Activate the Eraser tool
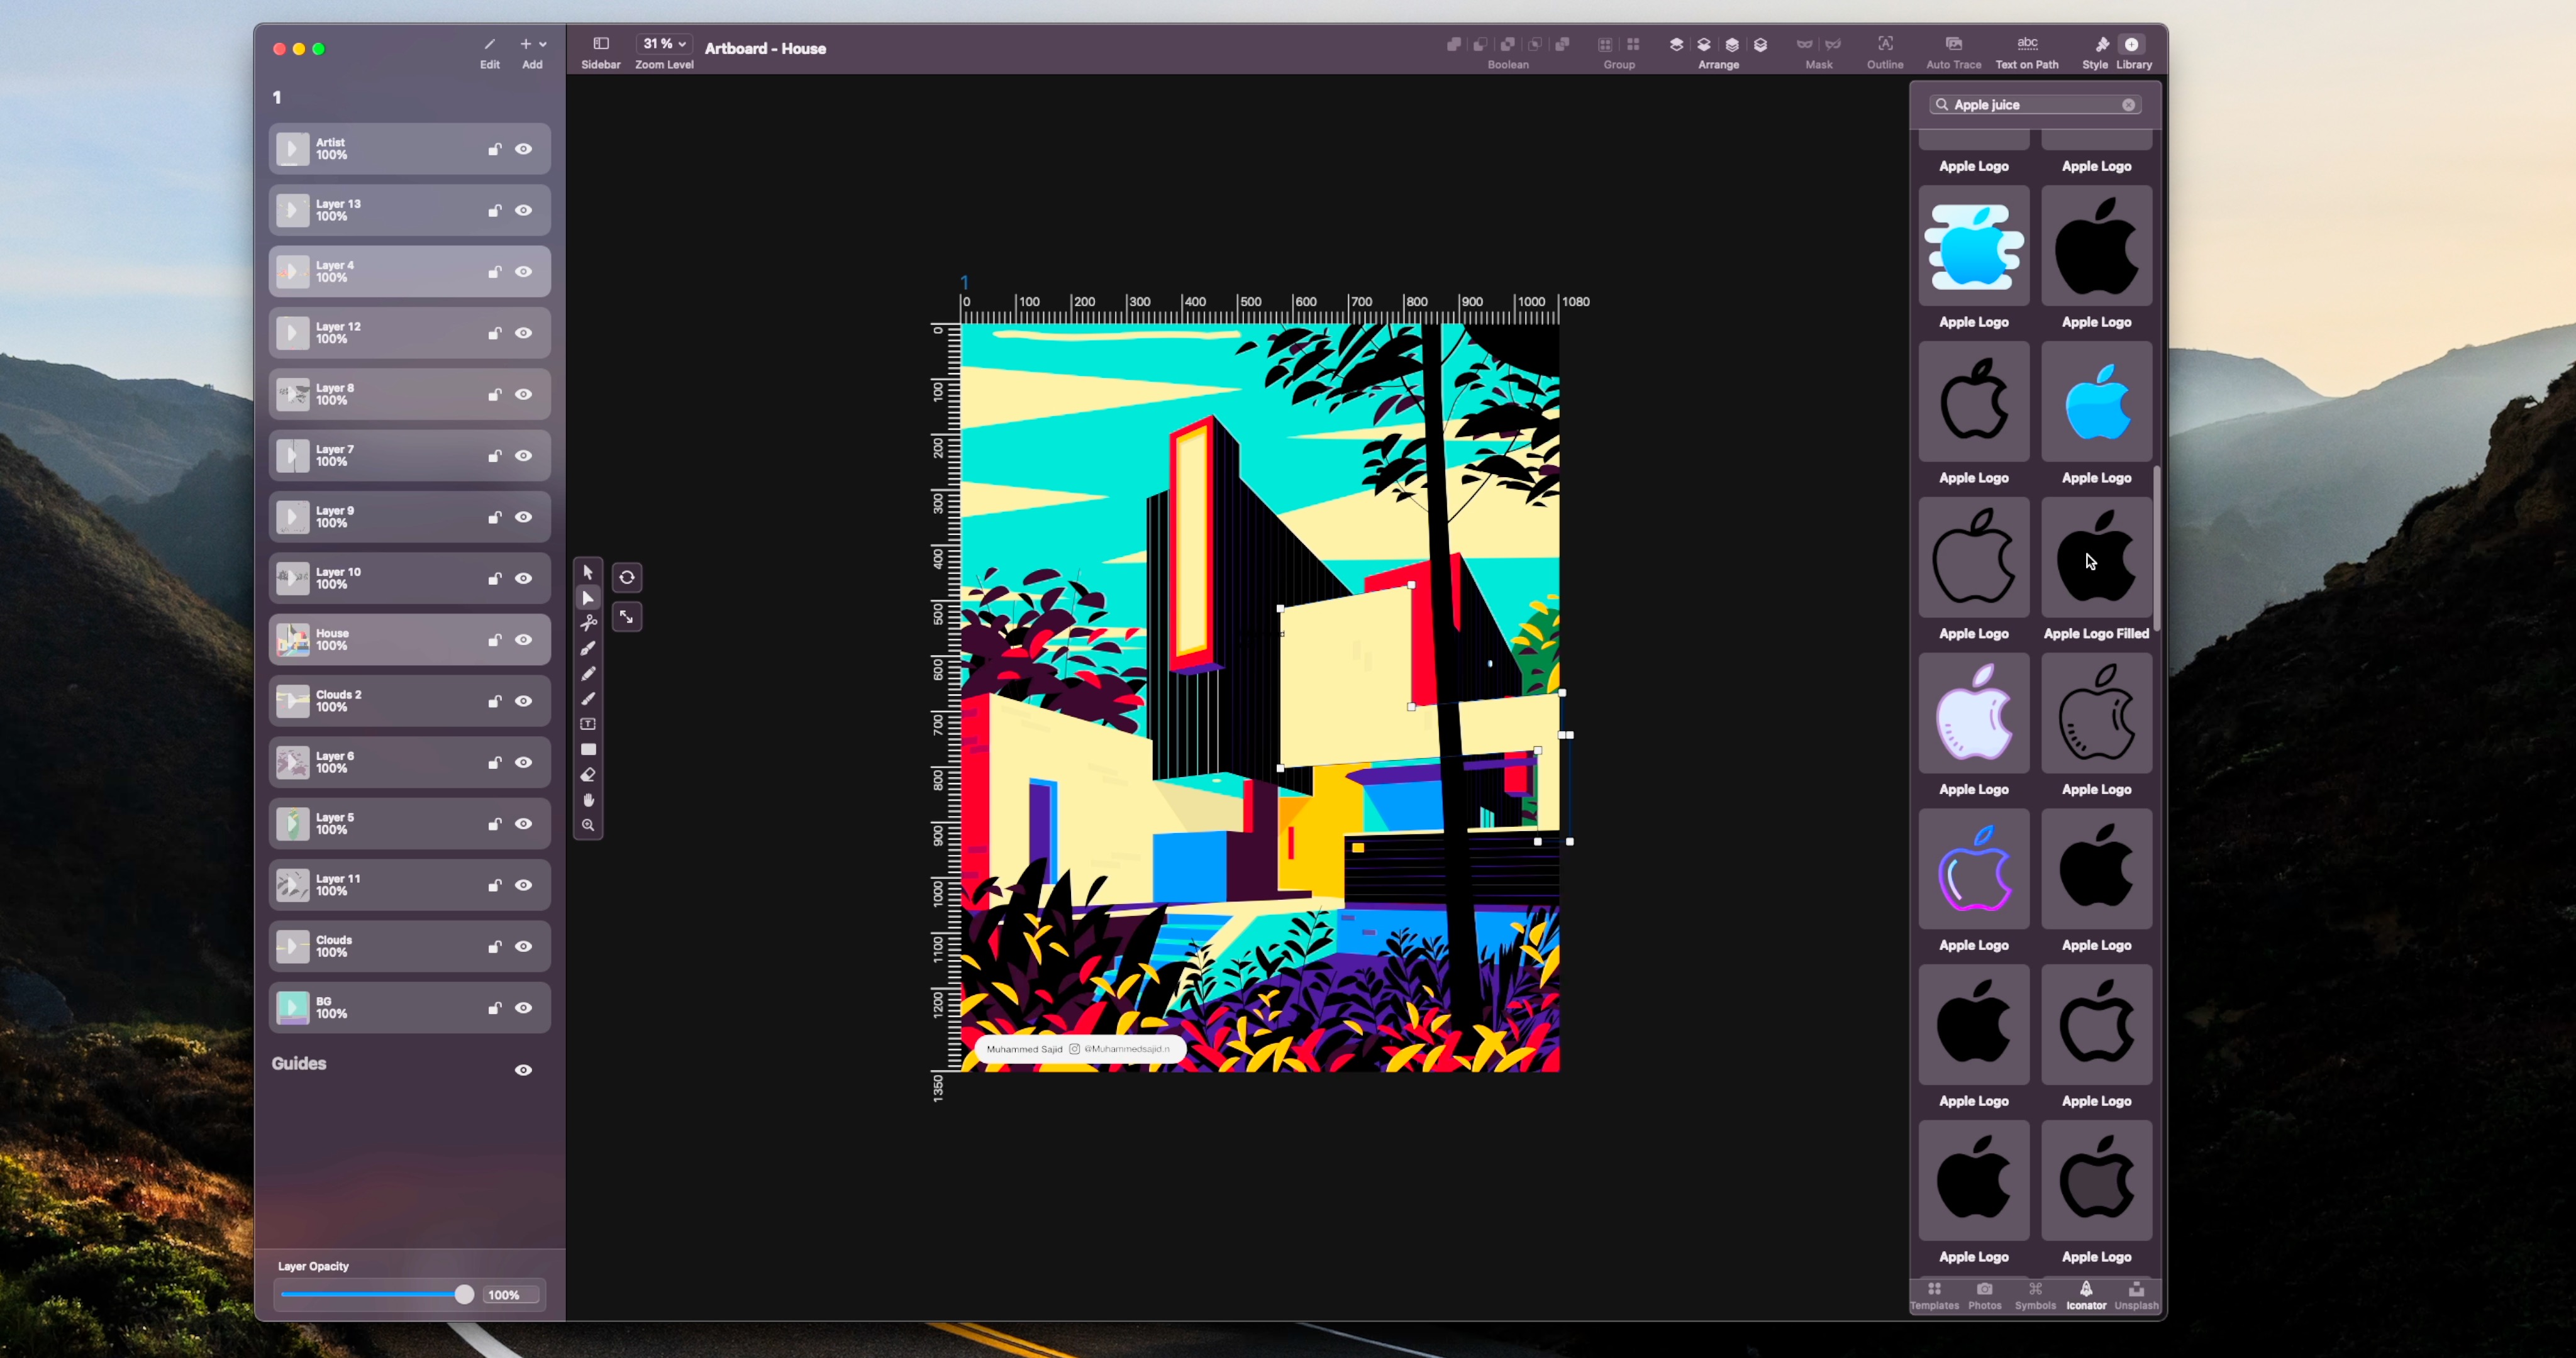This screenshot has width=2576, height=1358. [588, 775]
